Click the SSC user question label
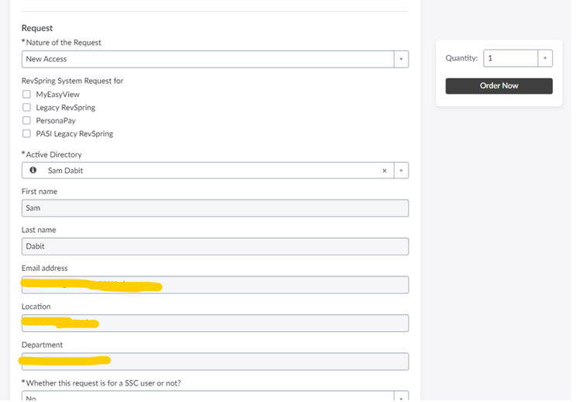The image size is (576, 402). 102,383
